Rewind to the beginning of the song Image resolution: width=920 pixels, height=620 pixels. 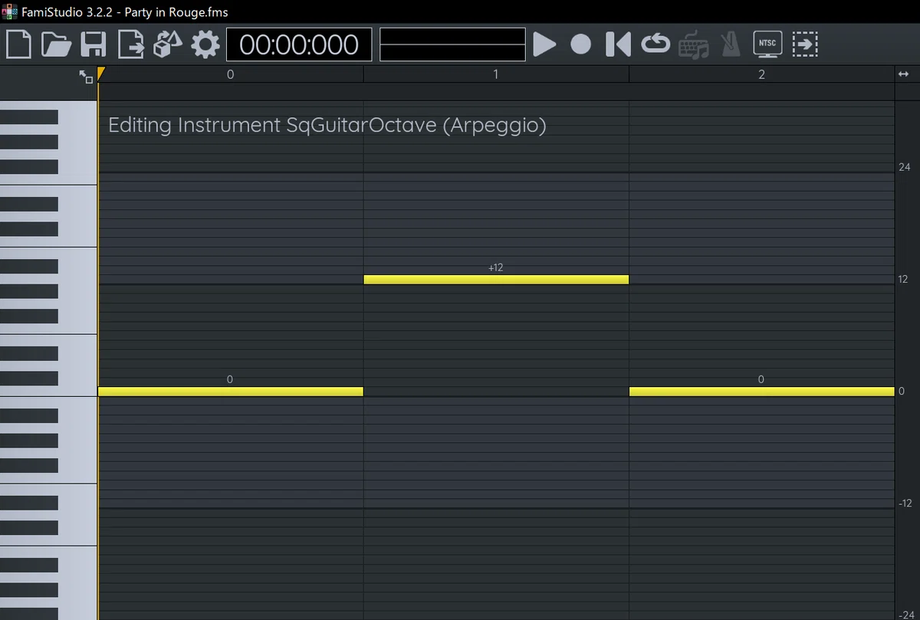(x=618, y=44)
